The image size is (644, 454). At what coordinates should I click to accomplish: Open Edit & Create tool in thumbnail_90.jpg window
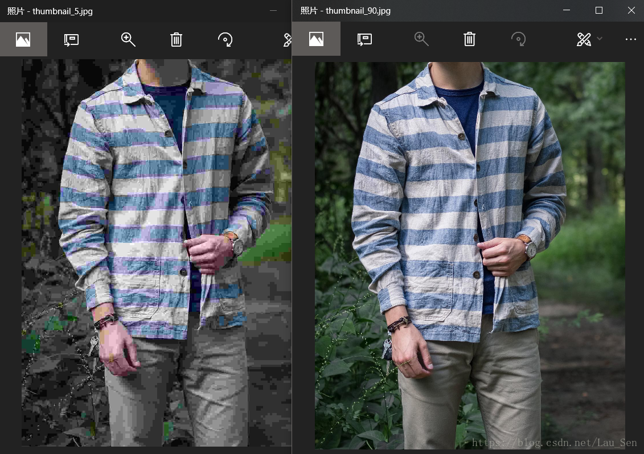click(584, 39)
